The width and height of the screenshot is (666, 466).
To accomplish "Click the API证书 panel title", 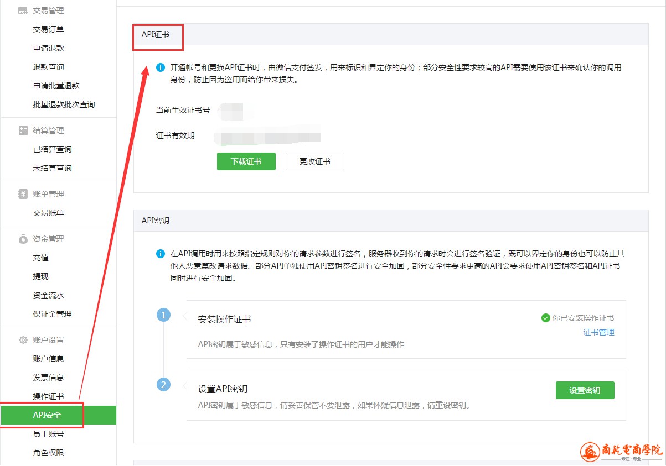I will [x=156, y=34].
